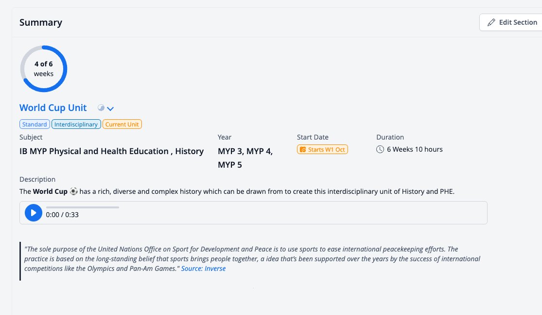Click the 4 of 6 weeks progress ring

point(44,69)
